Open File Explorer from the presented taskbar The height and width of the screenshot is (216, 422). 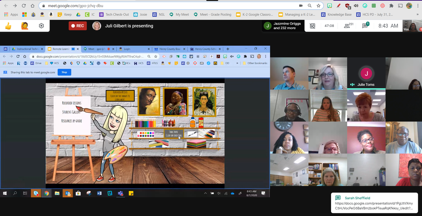coord(57,193)
